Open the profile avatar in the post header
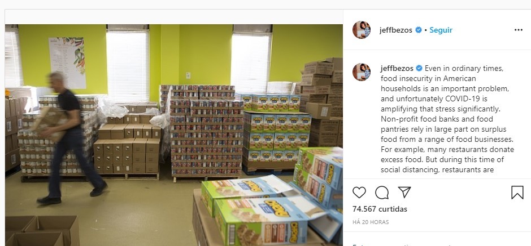This screenshot has width=531, height=246. 362,30
